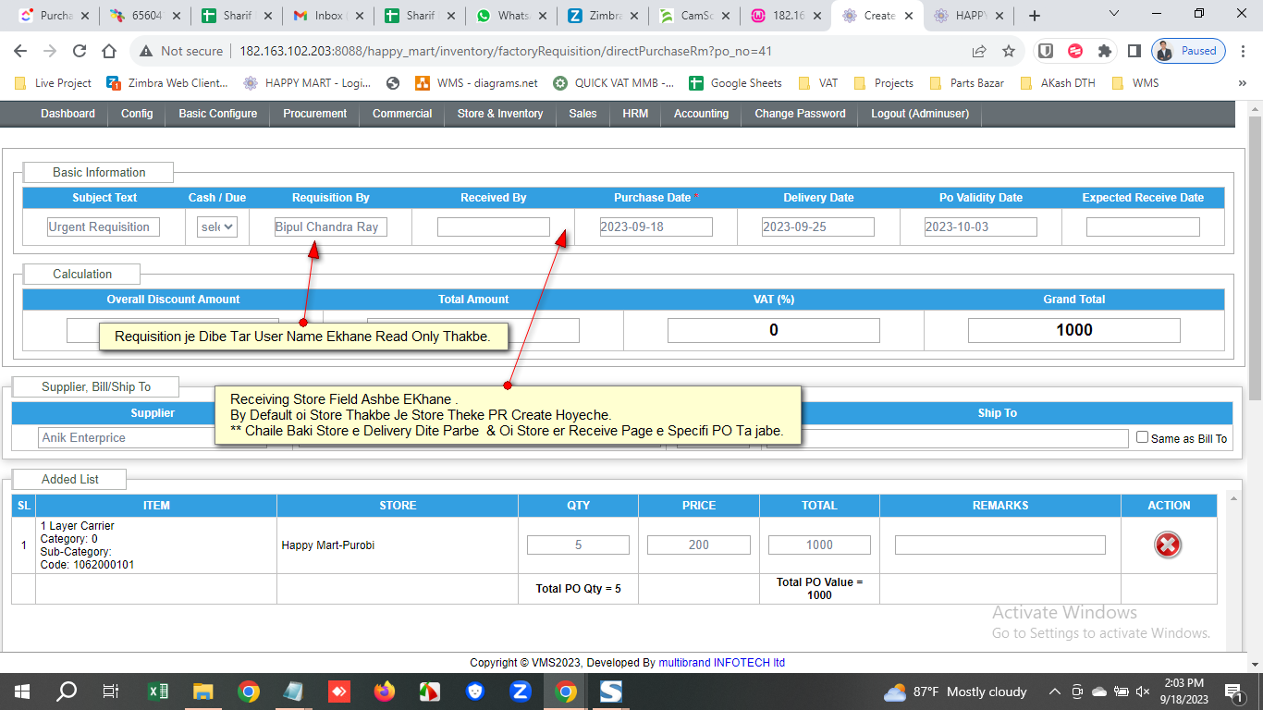The width and height of the screenshot is (1263, 710).
Task: Open the Live Project bookmark folder
Action: coord(54,83)
